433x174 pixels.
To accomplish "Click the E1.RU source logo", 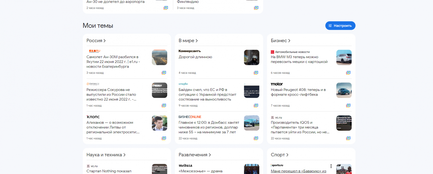I will (95, 51).
